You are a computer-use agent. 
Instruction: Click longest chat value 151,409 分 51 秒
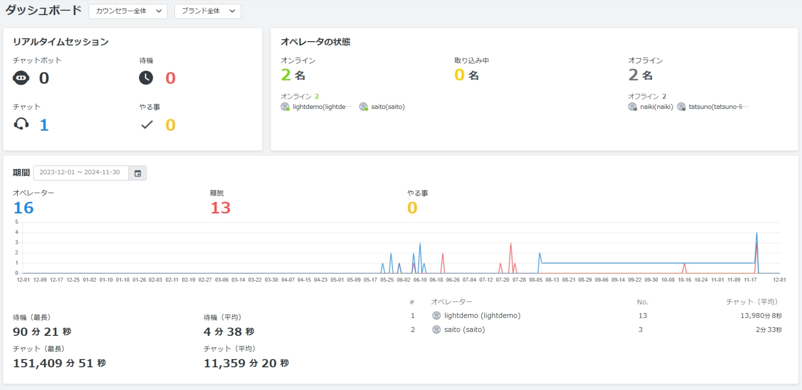click(x=60, y=363)
